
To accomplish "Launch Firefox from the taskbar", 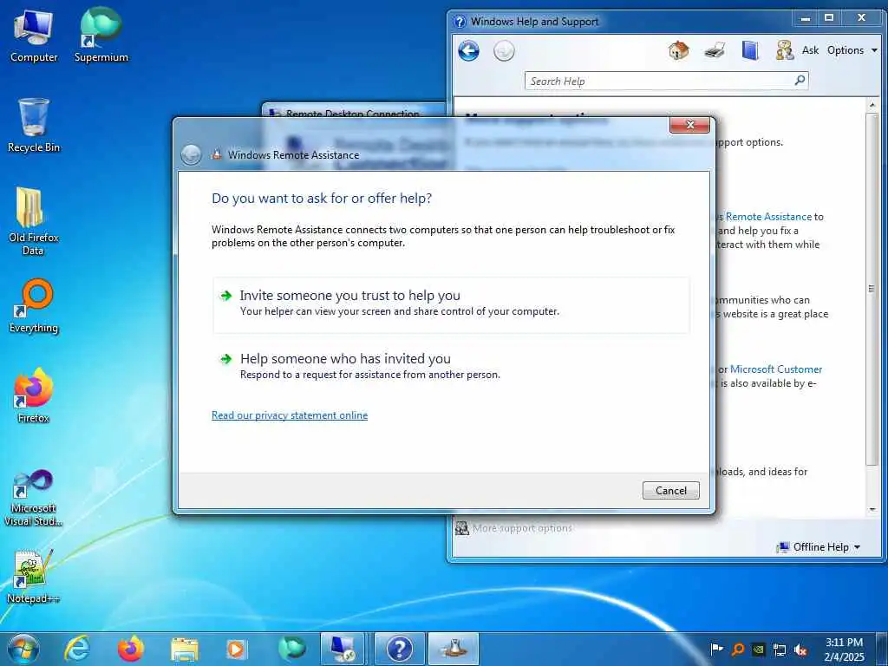I will coord(130,649).
